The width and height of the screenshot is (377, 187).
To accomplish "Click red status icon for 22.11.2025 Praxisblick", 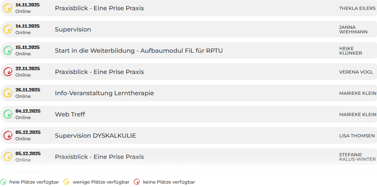I will tap(8, 72).
